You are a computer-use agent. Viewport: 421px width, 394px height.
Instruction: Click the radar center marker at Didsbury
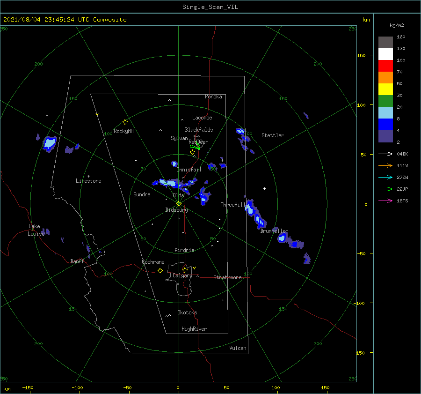pyautogui.click(x=179, y=204)
